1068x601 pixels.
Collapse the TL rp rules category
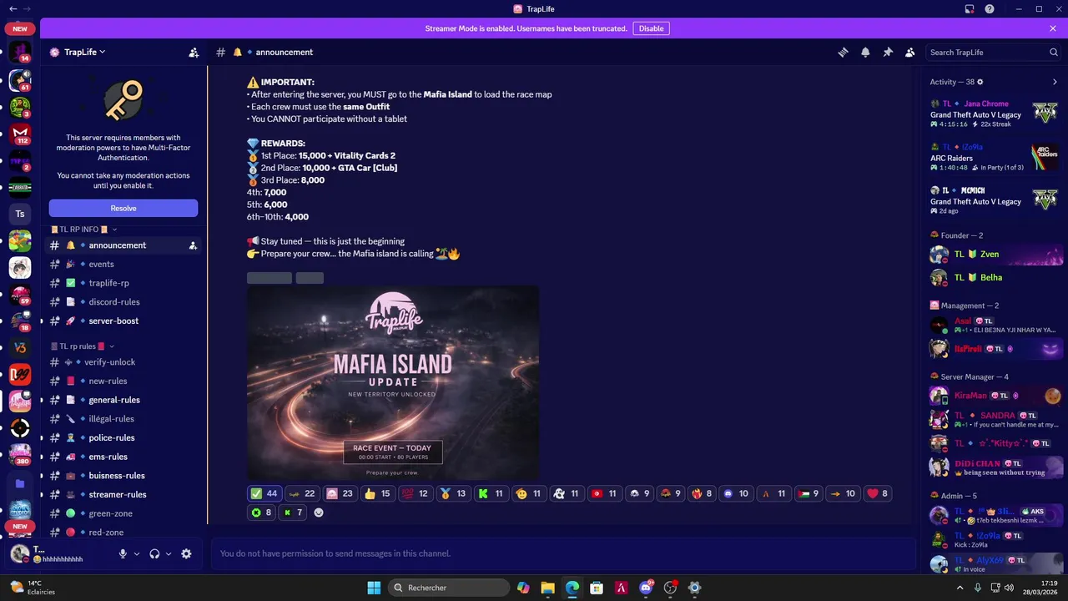click(82, 346)
